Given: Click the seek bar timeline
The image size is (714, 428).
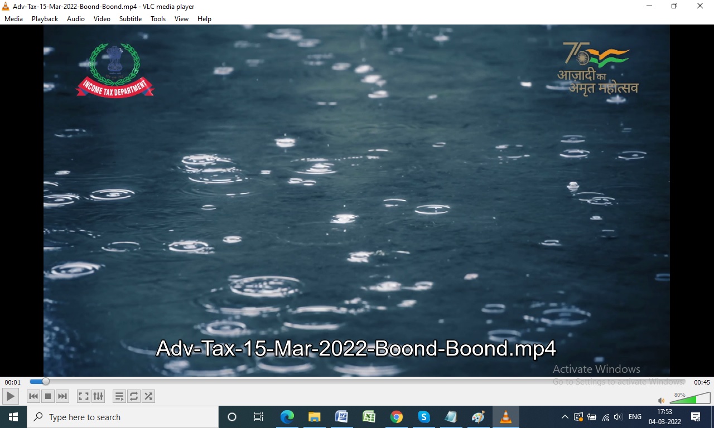Looking at the screenshot, I should point(357,382).
